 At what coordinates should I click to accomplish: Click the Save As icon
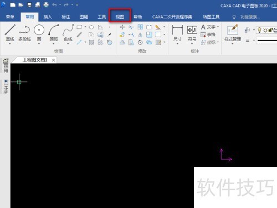coord(38,5)
